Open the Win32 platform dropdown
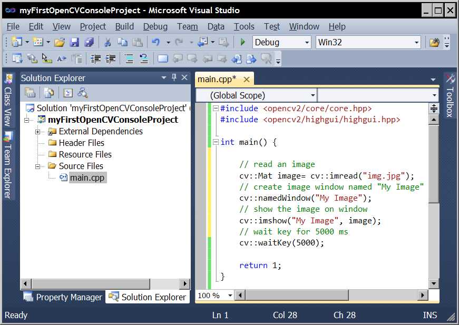Screen dimensions: 459x325 coord(416,43)
